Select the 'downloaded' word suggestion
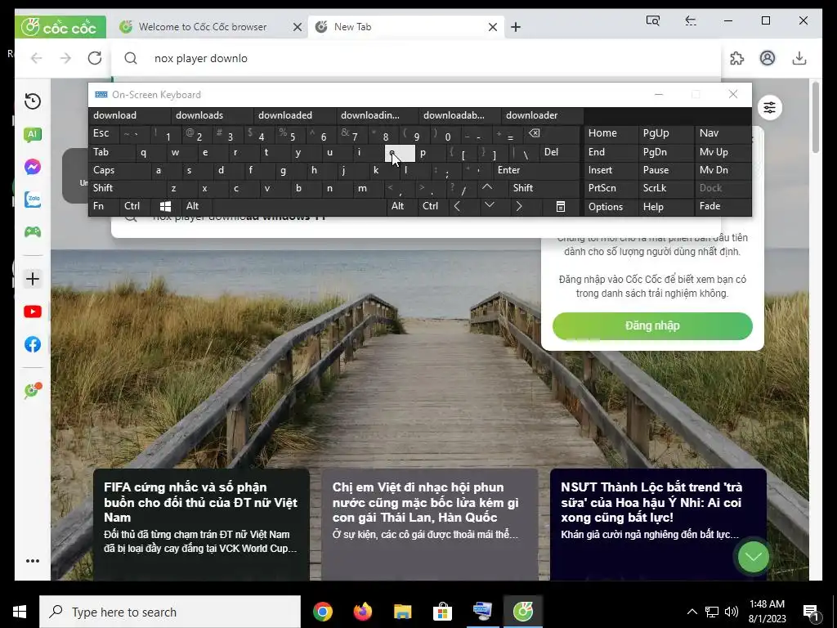 [x=295, y=115]
